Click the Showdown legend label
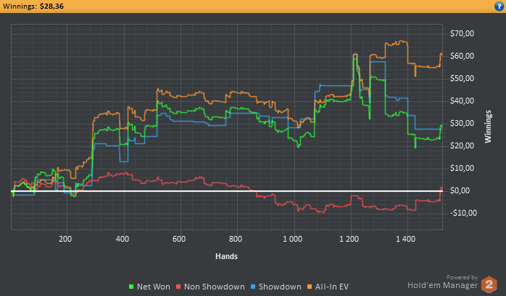Viewport: 506px width, 296px height. tap(280, 287)
